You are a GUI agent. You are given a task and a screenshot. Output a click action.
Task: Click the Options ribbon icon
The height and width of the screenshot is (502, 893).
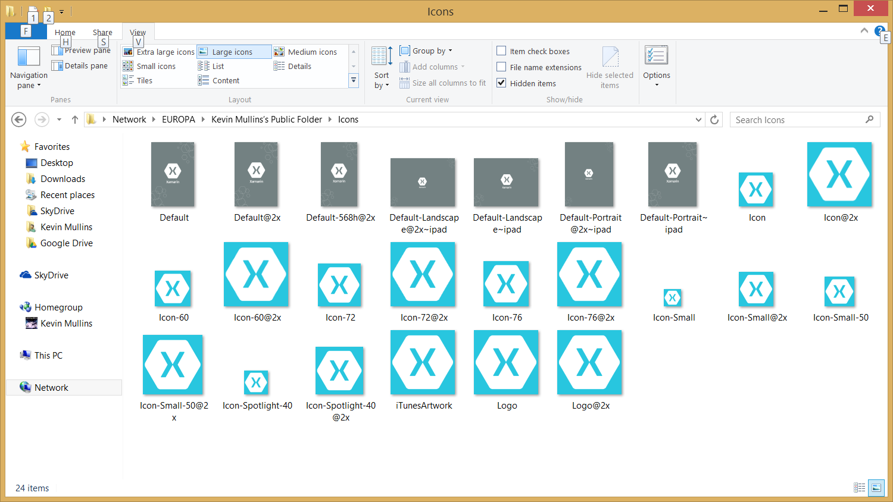(656, 56)
